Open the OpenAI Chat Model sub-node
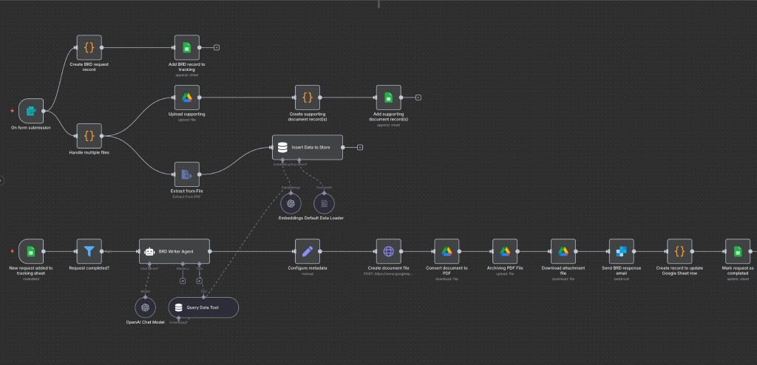Image resolution: width=757 pixels, height=365 pixels. tap(146, 307)
